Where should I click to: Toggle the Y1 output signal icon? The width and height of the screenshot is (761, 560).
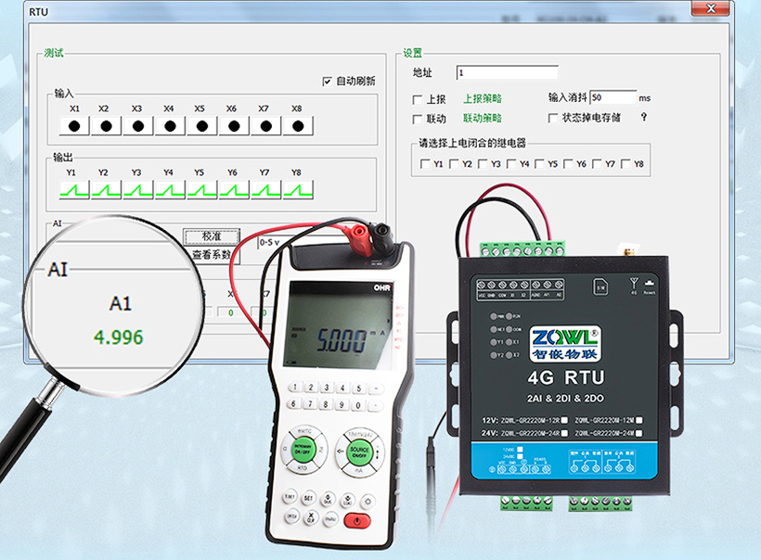click(73, 190)
